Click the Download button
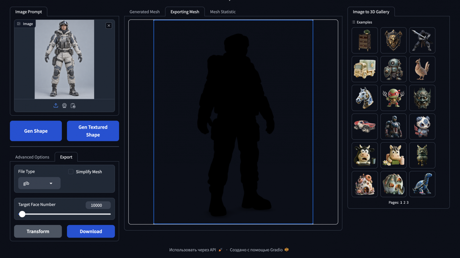The image size is (460, 258). 91,231
